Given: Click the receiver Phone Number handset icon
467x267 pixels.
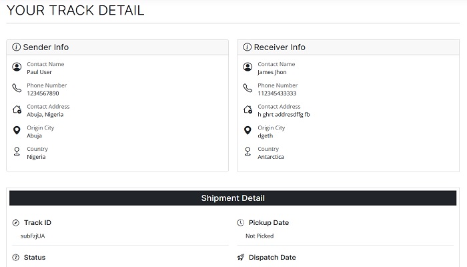Looking at the screenshot, I should pyautogui.click(x=248, y=89).
